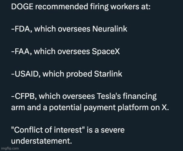The image size is (183, 151).
Task: Click the word Starlink
Action: coord(108,74)
